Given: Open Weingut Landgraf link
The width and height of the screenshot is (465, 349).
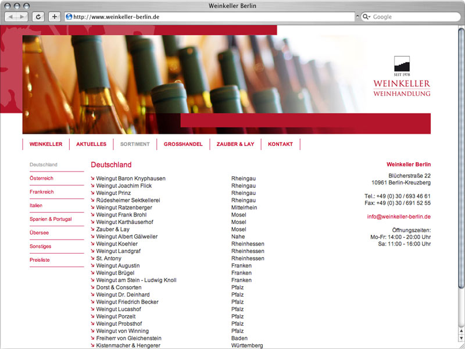Looking at the screenshot, I should click(x=119, y=251).
